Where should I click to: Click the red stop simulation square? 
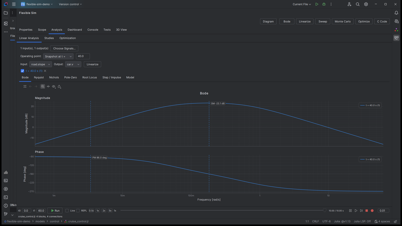367,211
